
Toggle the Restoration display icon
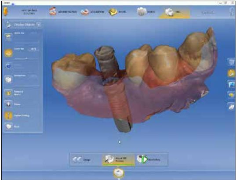point(8,79)
